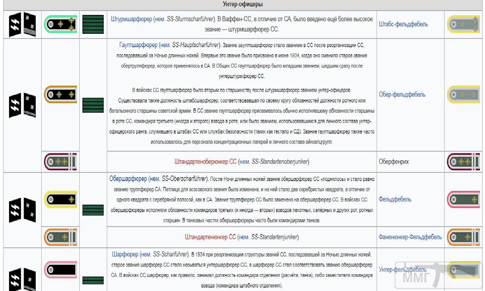The height and width of the screenshot is (291, 485).
Task: Open the Гауптшарфюрер SS shoulder strap image
Action: (x=60, y=94)
